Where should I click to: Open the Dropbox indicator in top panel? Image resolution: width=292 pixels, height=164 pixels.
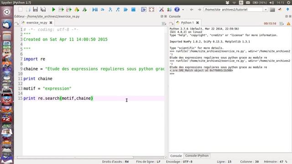pos(227,3)
